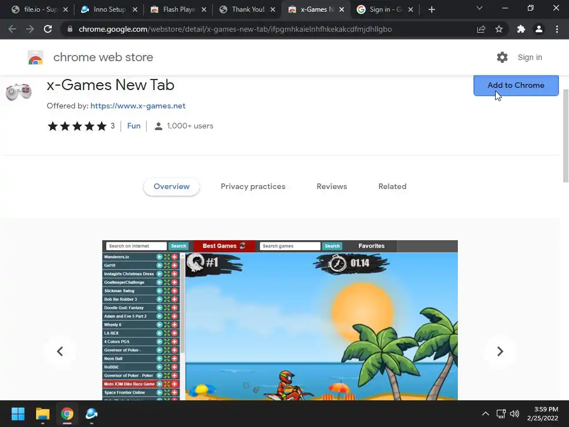Click the address bar URL
569x427 pixels.
click(x=235, y=29)
